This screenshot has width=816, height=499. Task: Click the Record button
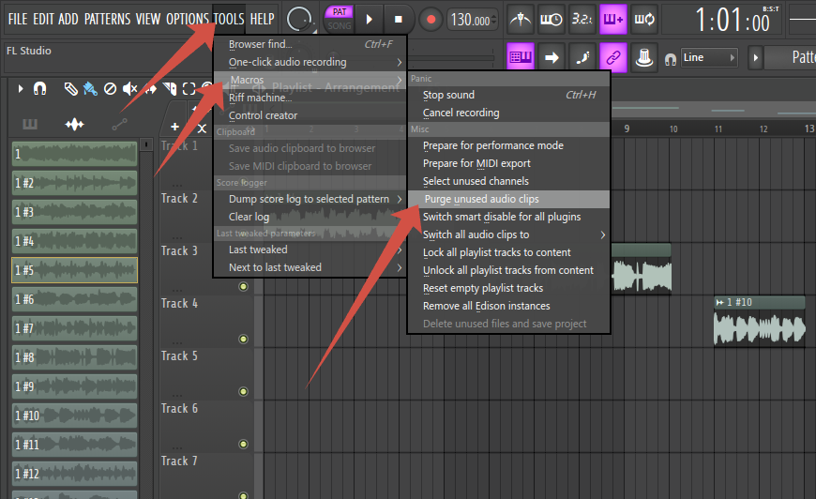click(431, 20)
